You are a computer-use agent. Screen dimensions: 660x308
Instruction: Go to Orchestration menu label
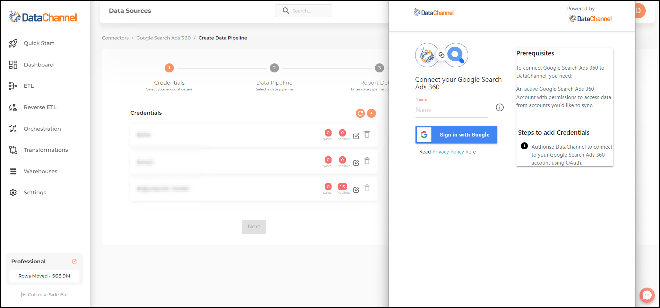coord(42,129)
